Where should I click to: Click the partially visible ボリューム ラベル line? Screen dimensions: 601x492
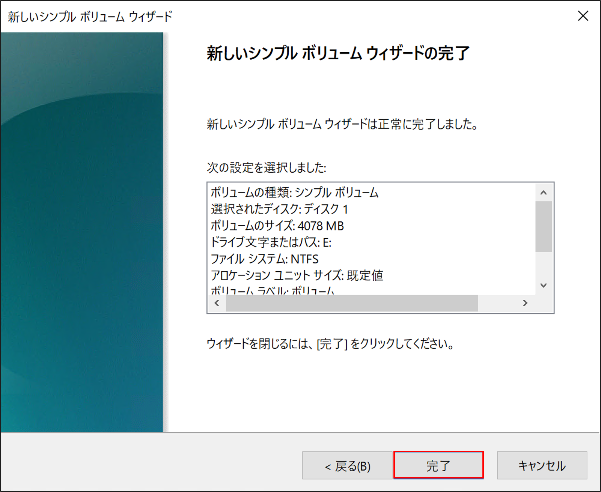click(x=273, y=291)
